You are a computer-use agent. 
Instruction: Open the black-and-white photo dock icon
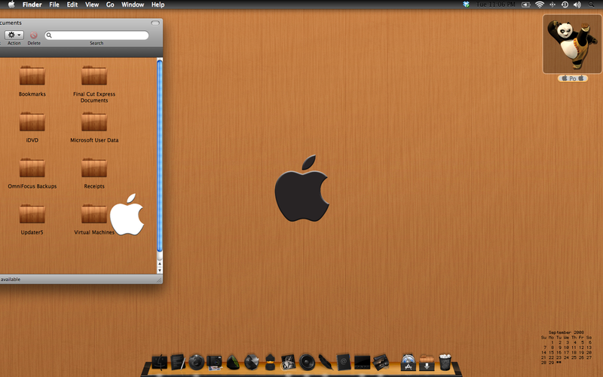(288, 363)
